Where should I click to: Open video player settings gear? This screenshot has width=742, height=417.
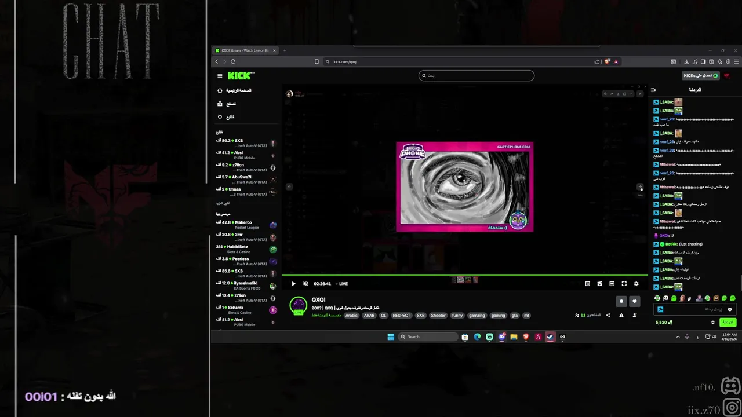click(x=636, y=284)
